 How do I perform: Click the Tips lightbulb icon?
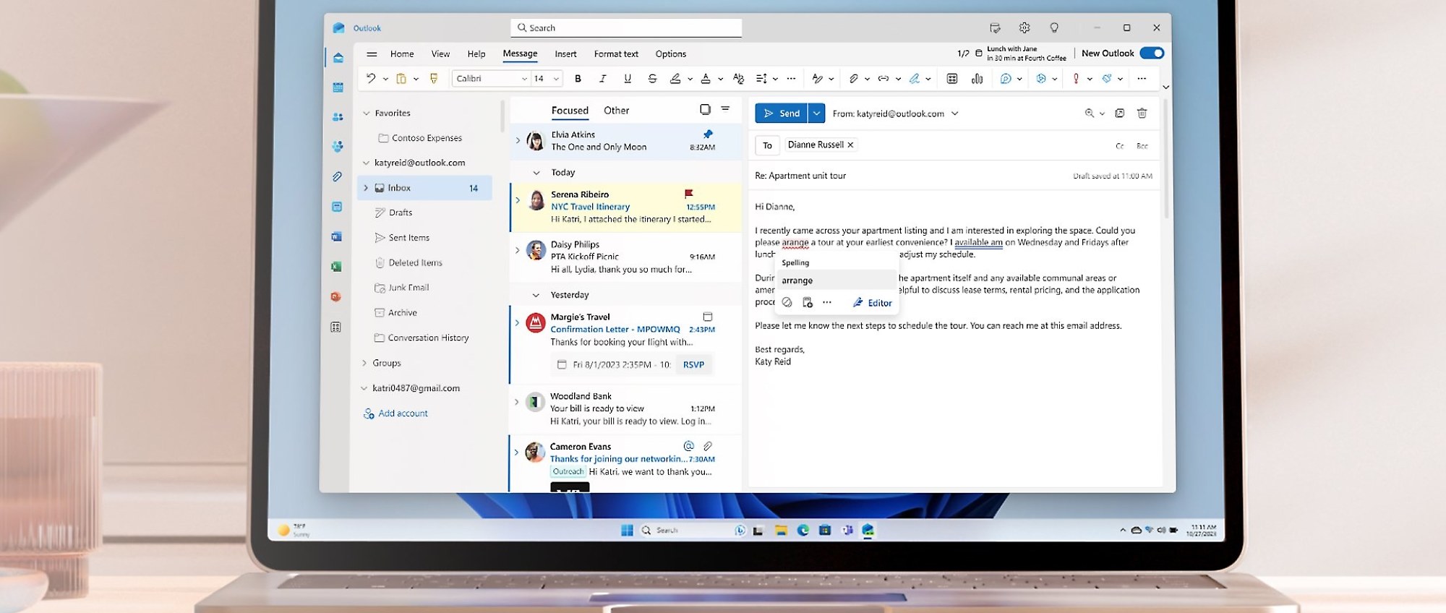pos(1054,27)
